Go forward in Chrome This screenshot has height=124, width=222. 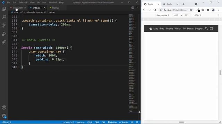point(150,10)
